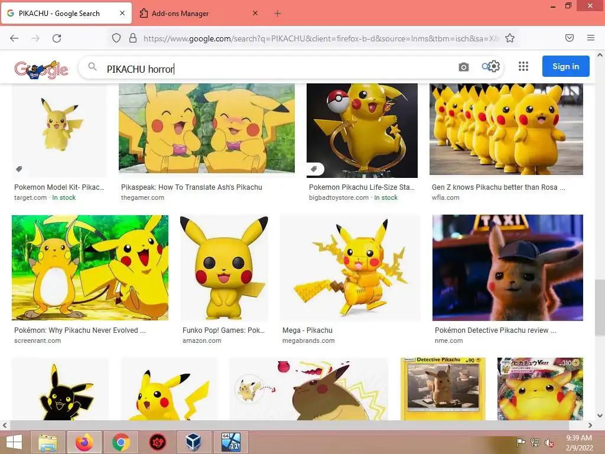
Task: Close the PIKACHU Google Search tab
Action: coord(122,13)
